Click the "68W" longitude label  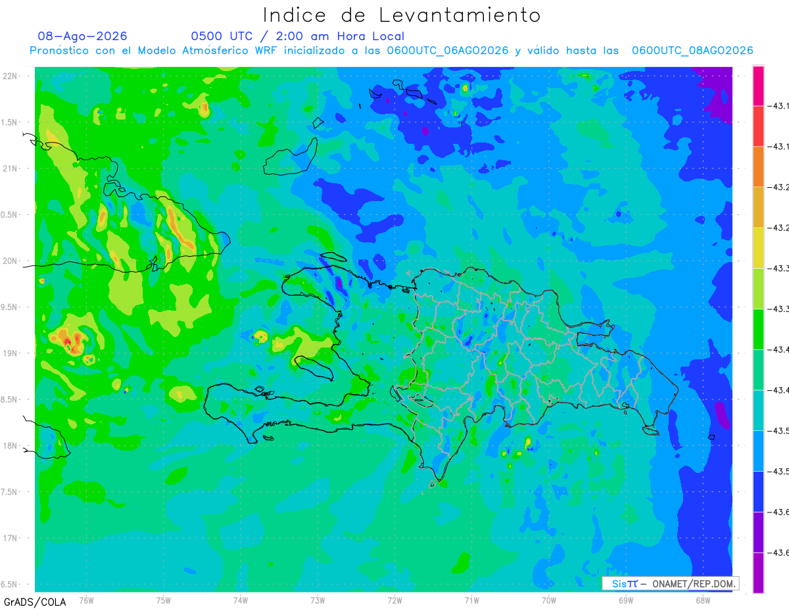coord(703,600)
